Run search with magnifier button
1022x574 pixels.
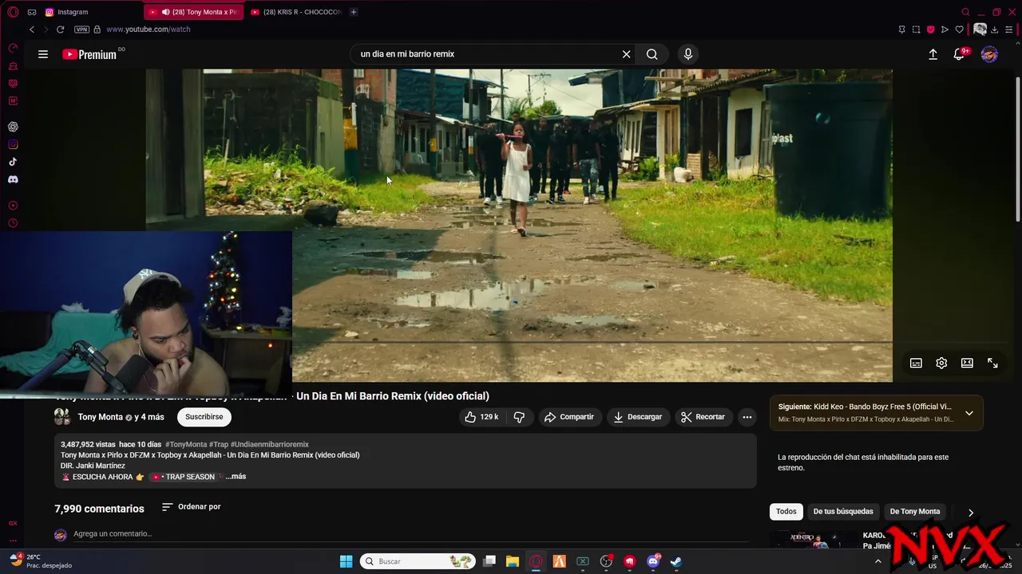[652, 54]
